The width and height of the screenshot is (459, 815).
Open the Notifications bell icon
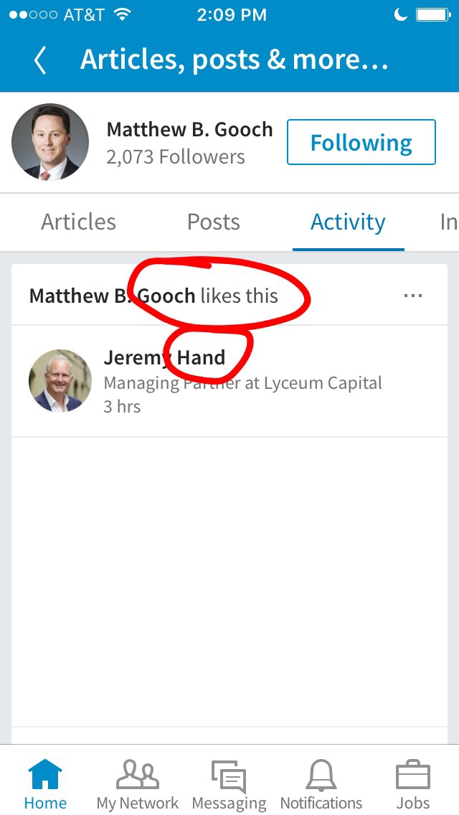click(x=321, y=775)
